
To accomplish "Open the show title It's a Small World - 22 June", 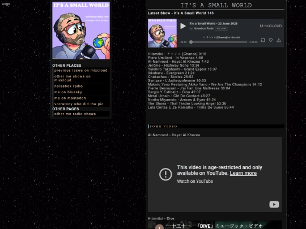I will point(214,24).
